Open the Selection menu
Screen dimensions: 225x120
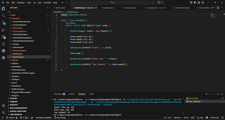(x=21, y=3)
